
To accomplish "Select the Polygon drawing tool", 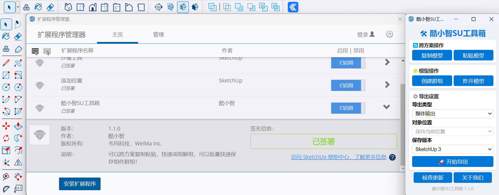I will [18, 87].
